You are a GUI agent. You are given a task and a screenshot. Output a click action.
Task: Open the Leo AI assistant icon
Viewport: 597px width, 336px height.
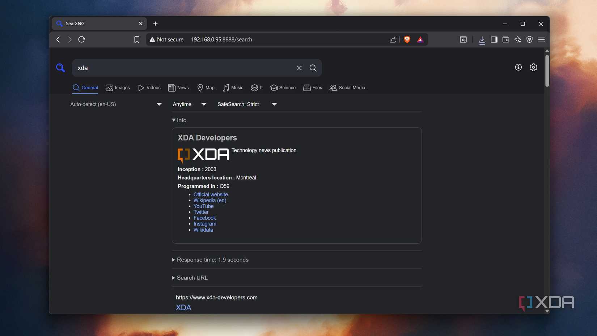coord(517,39)
